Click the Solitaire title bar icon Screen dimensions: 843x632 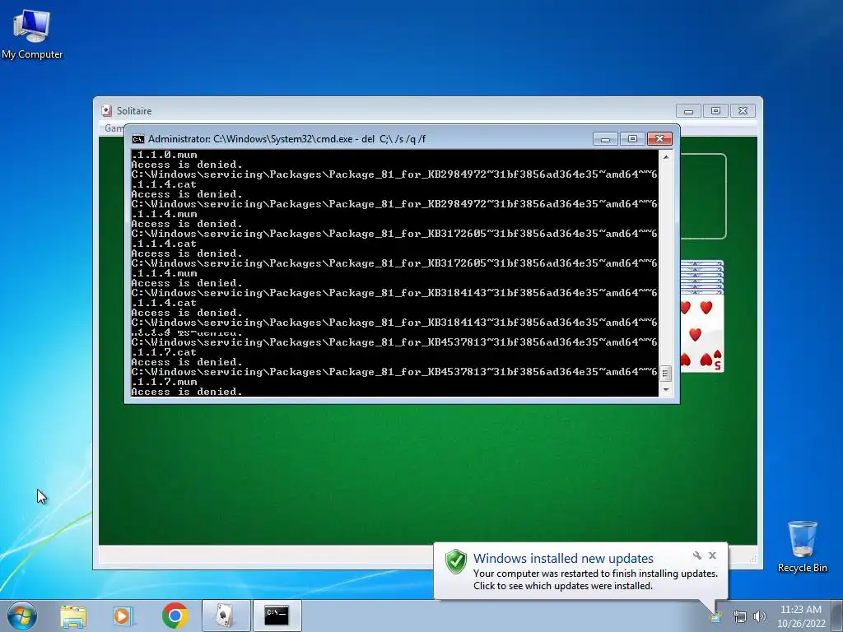(106, 111)
